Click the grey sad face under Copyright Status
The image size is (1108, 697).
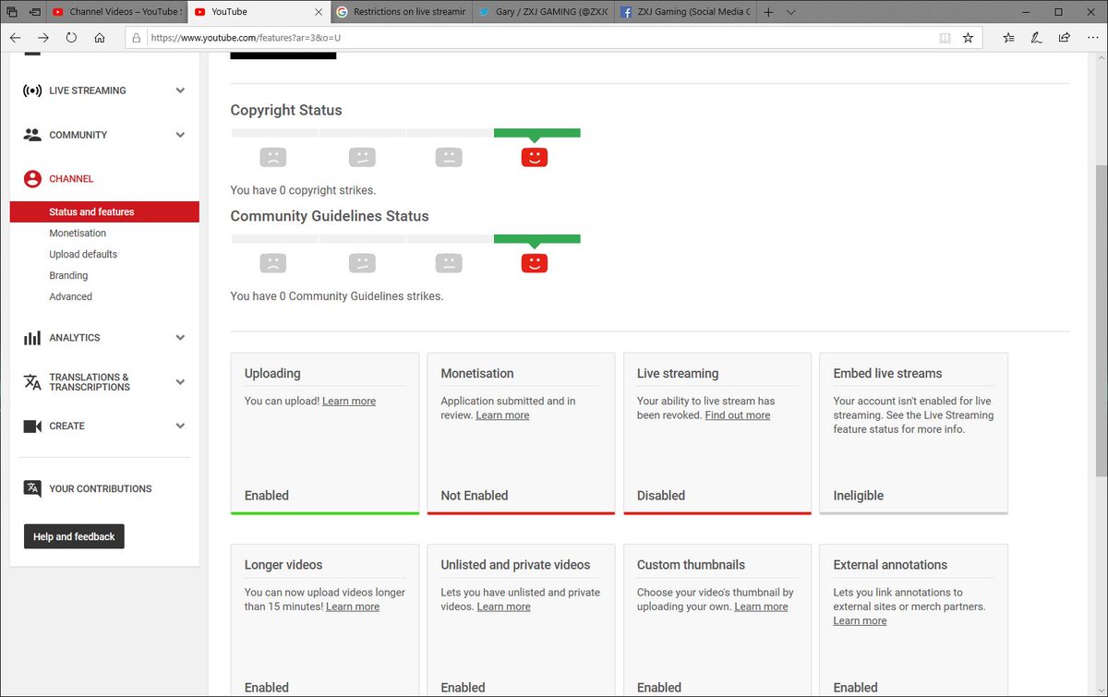[x=273, y=157]
